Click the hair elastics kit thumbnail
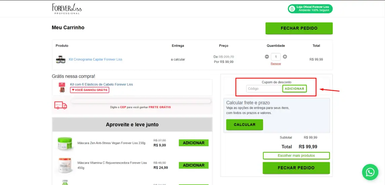The width and height of the screenshot is (385, 185). click(62, 87)
